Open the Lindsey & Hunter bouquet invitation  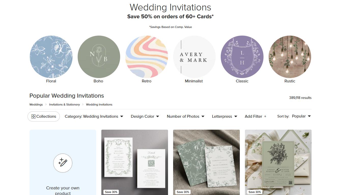tap(278, 162)
